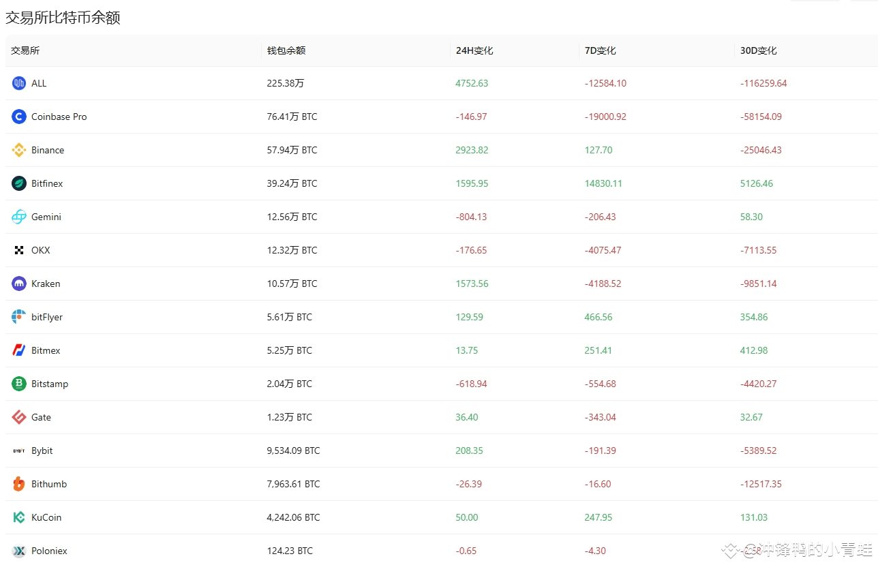Click the Gate exchange logo
The height and width of the screenshot is (565, 878).
pos(19,417)
